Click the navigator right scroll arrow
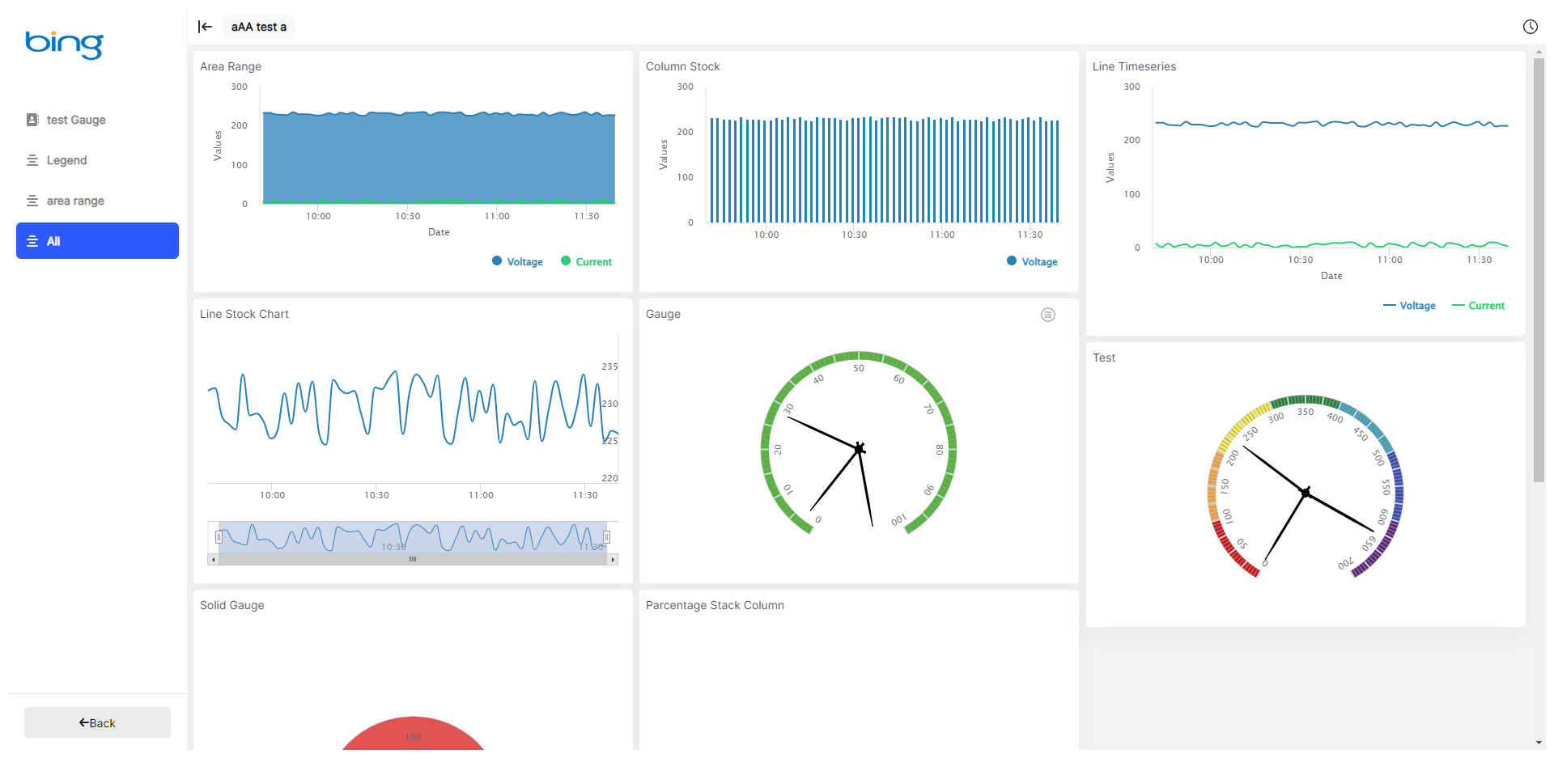Screen dimensions: 1554x758 613,559
